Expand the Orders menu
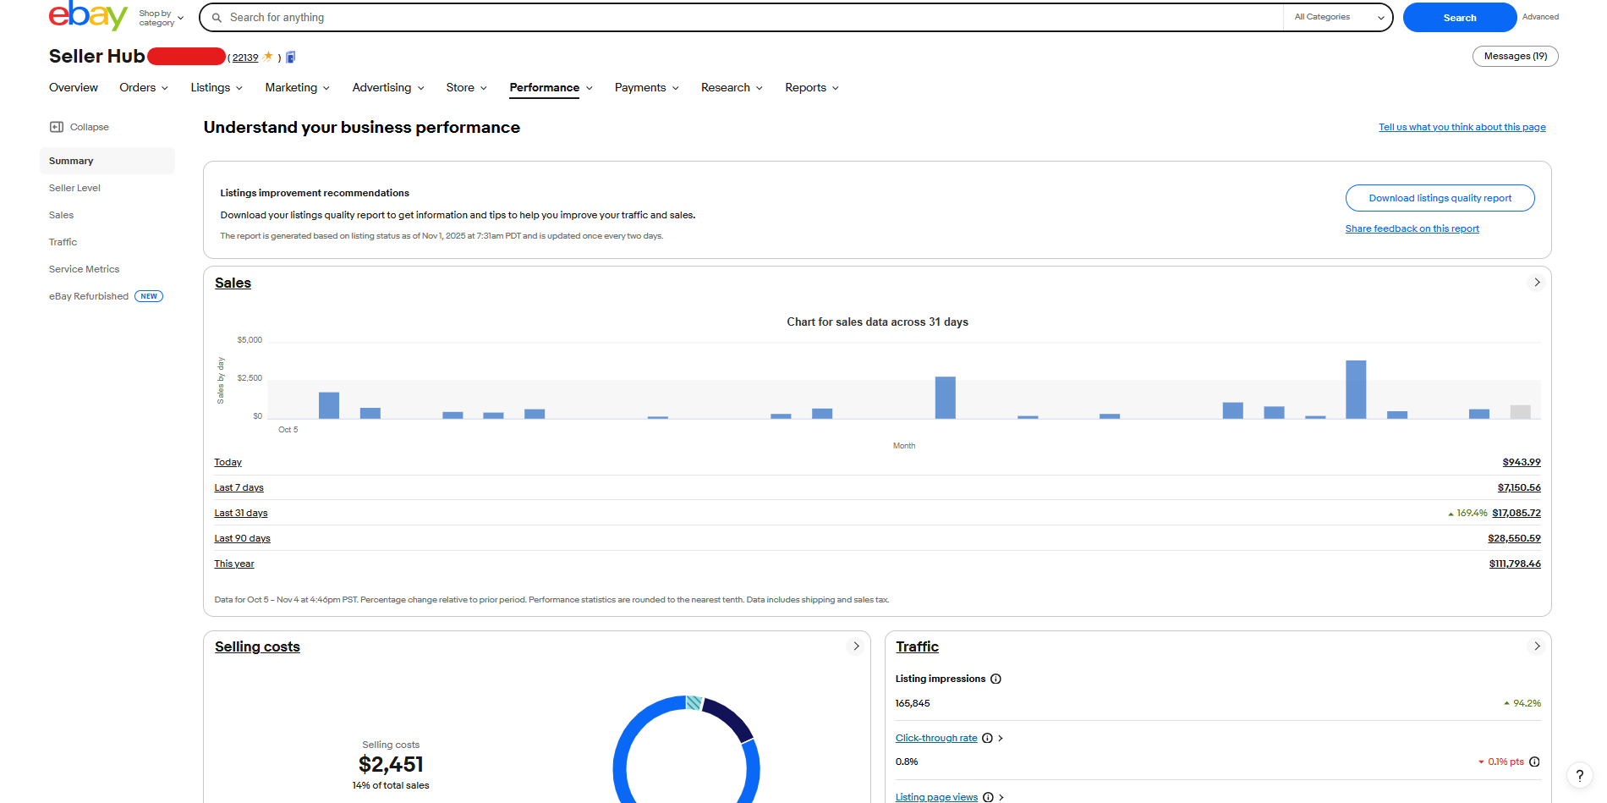Screen dimensions: 1607x803 [x=144, y=88]
